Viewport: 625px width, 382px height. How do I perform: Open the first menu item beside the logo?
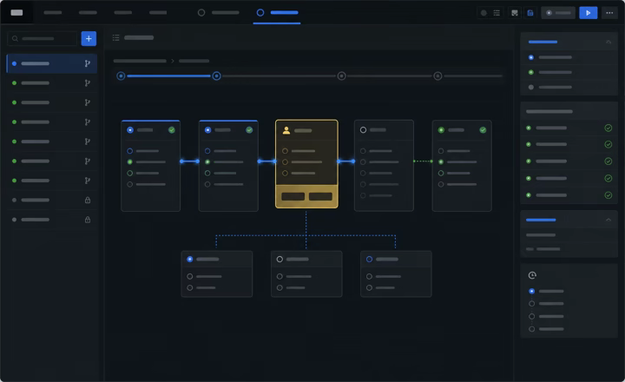53,13
